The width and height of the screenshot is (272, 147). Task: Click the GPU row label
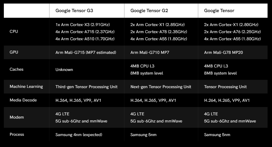coord(14,52)
